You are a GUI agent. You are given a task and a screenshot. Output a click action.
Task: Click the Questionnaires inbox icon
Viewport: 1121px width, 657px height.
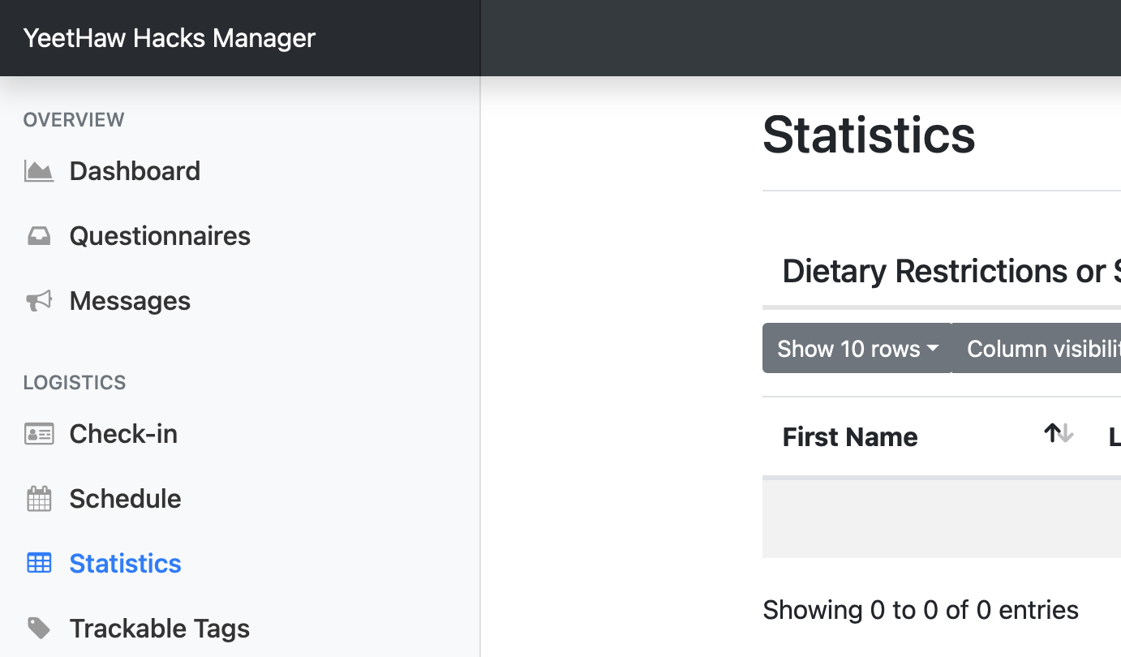(x=39, y=236)
